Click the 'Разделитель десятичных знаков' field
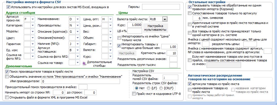Image resolution: width=277 pixels, height=105 pixels. click(x=173, y=59)
